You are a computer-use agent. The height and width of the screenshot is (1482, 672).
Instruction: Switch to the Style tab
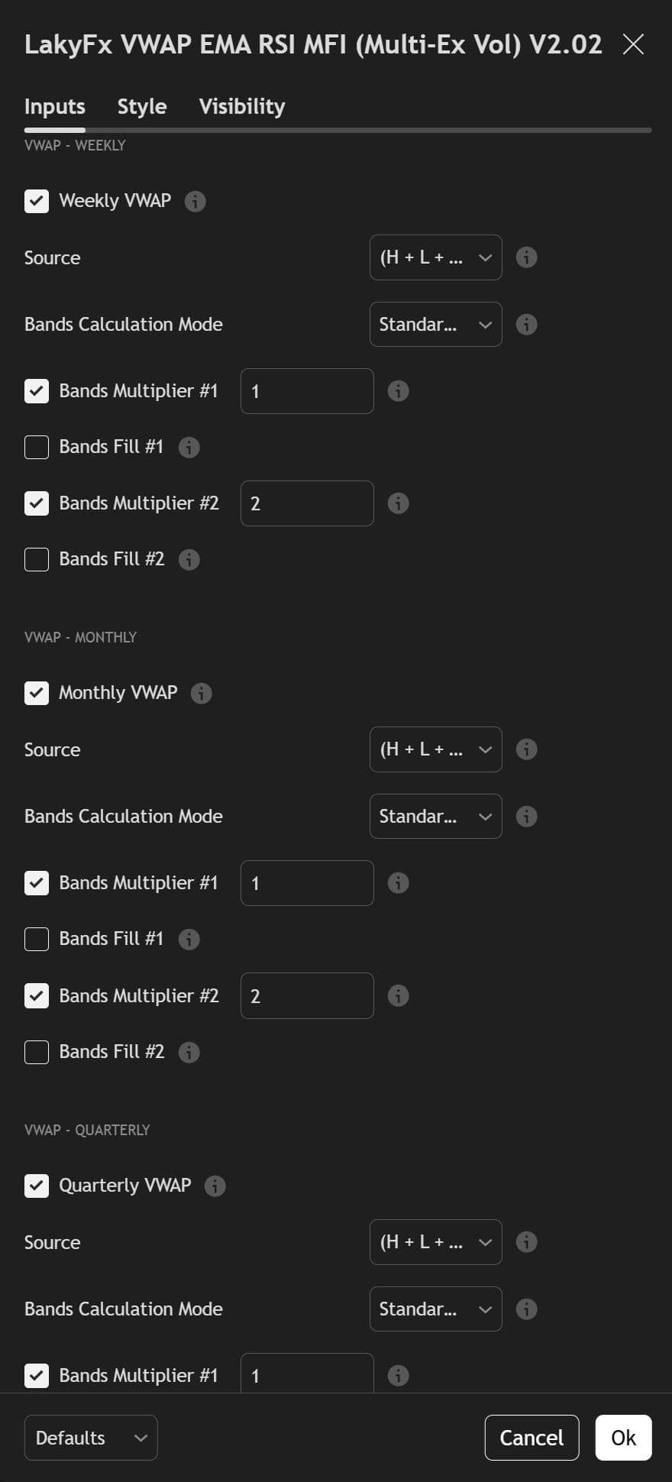(x=141, y=106)
